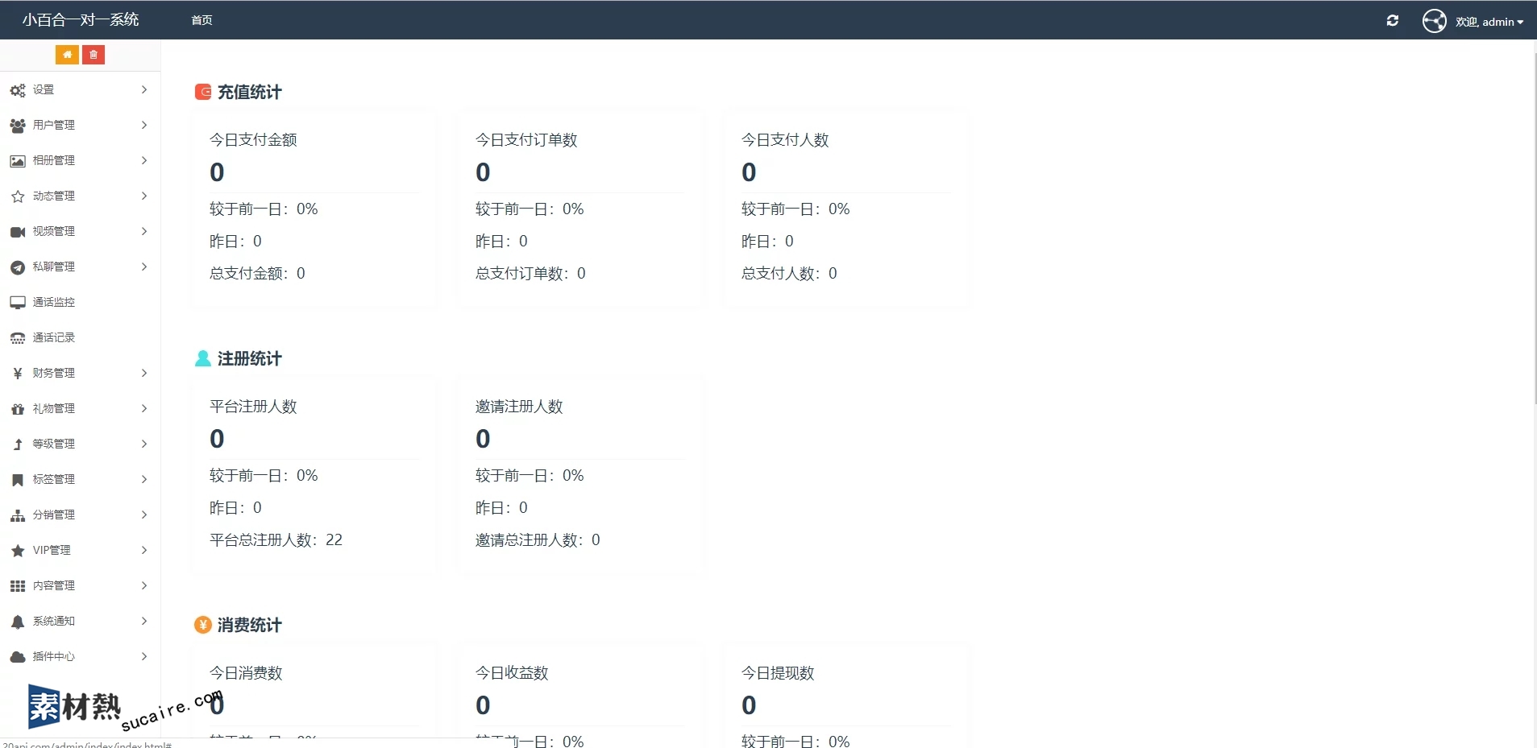
Task: Click the 用户管理 users icon
Action: [x=18, y=126]
